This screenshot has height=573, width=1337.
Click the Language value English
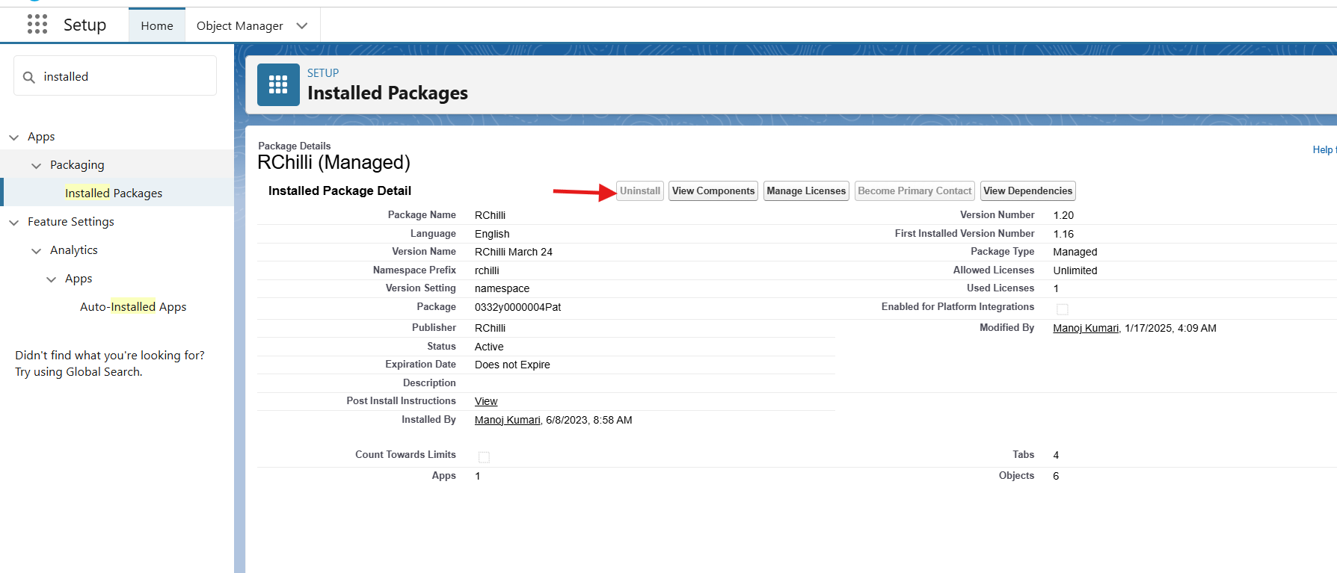point(492,234)
